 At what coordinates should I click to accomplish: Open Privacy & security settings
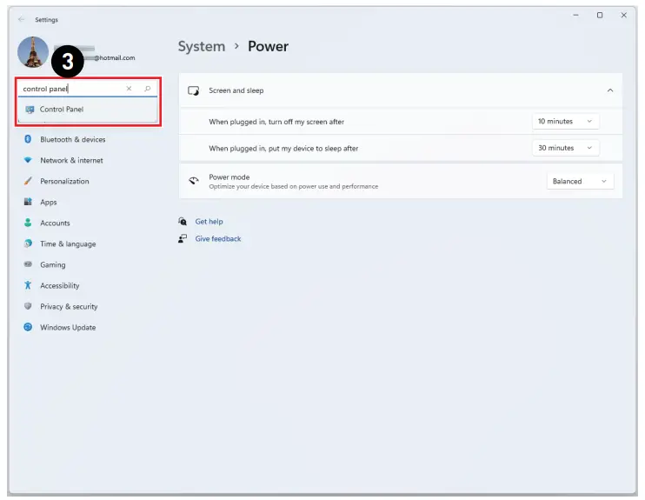[x=69, y=306]
